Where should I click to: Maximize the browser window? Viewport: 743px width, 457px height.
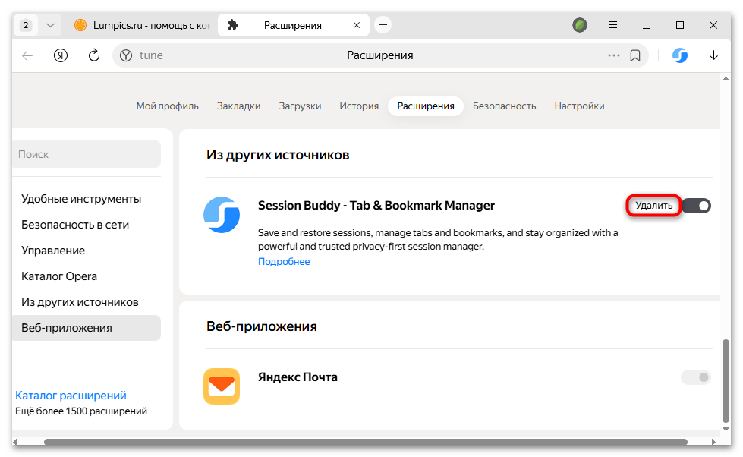(x=680, y=25)
